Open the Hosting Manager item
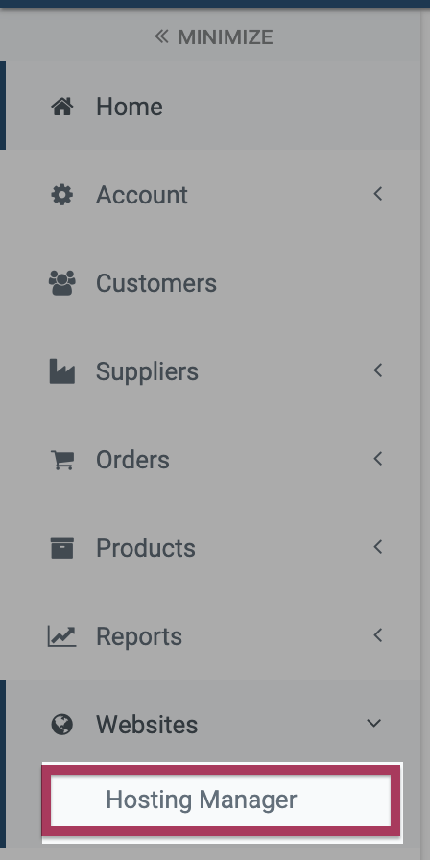 pos(221,800)
